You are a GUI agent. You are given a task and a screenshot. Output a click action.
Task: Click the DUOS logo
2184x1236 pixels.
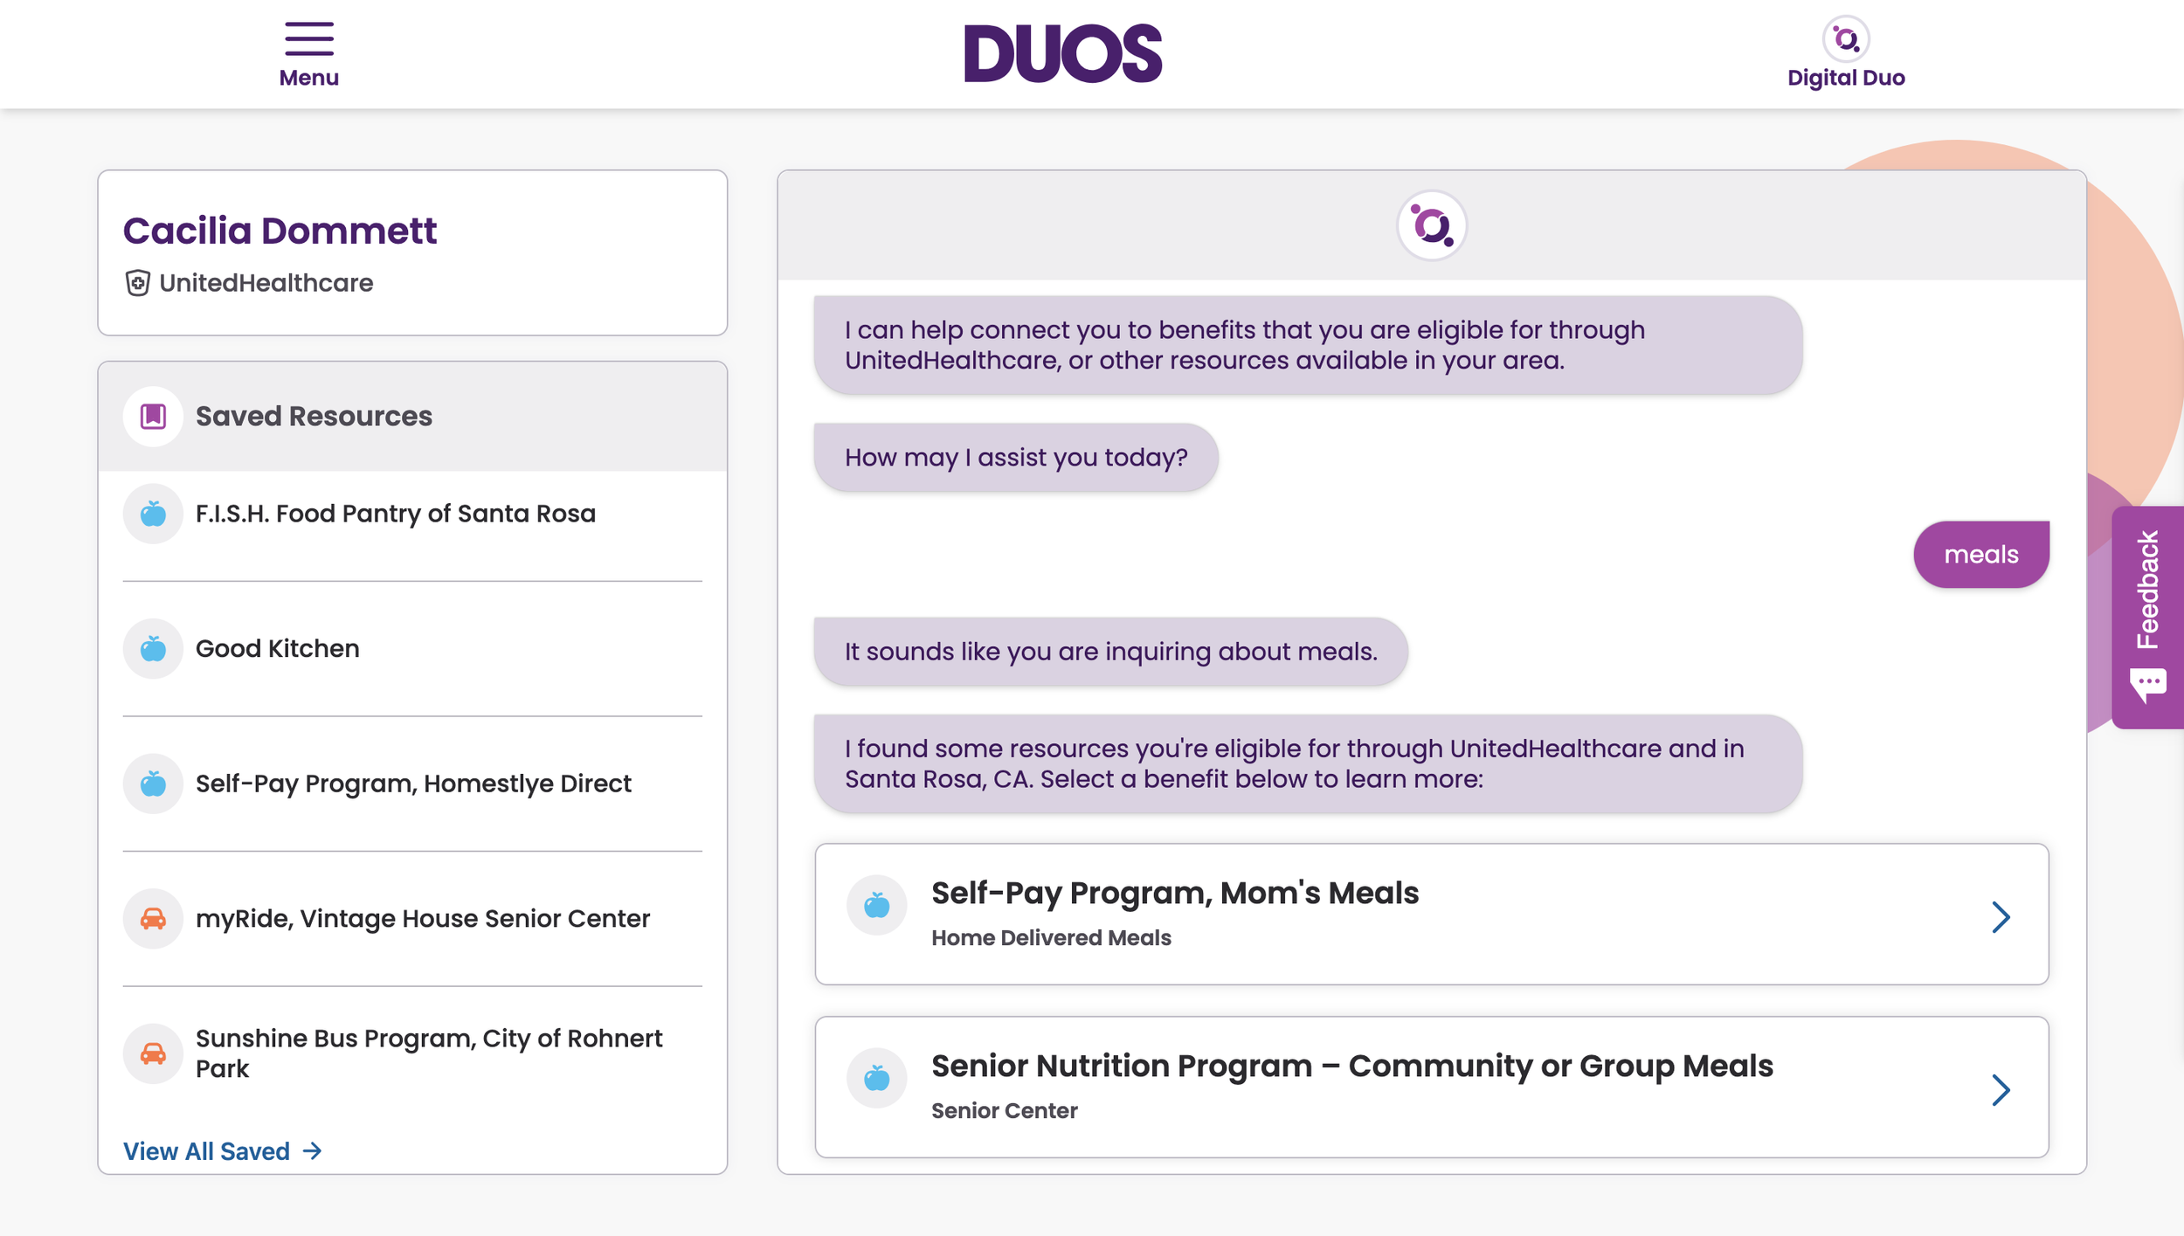1062,53
